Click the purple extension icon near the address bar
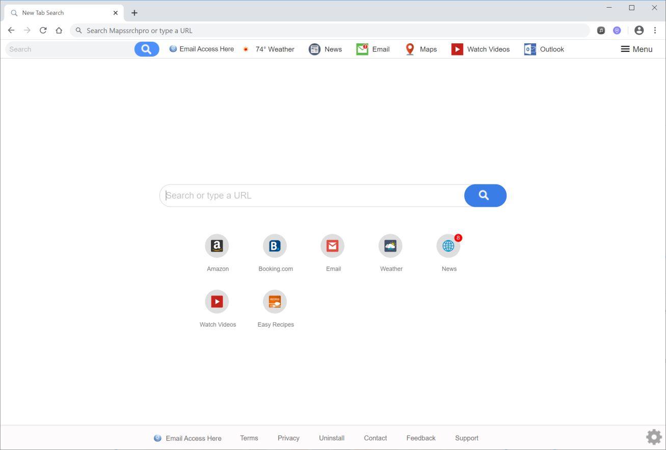This screenshot has width=666, height=450. [x=617, y=30]
